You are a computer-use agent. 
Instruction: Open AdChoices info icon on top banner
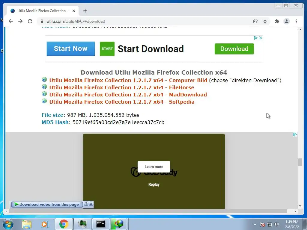point(255,38)
